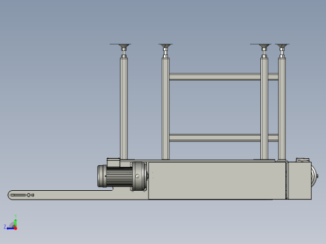Select the extended arm plate on left
The image size is (326, 244).
pyautogui.click(x=63, y=195)
